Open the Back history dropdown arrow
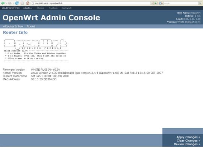The image size is (203, 147). [6, 3]
